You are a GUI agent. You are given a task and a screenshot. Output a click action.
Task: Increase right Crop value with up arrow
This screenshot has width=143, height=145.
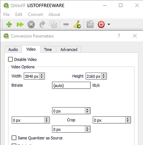click(128, 119)
